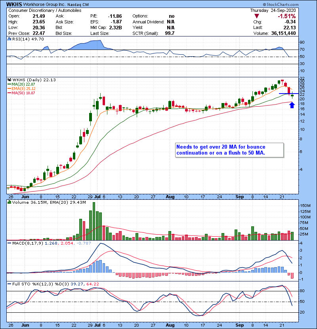Open the StockCharts.com copyright link

tap(281, 4)
